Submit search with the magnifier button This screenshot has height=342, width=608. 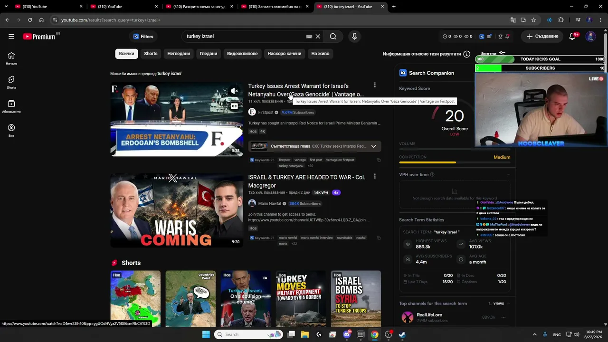[333, 36]
